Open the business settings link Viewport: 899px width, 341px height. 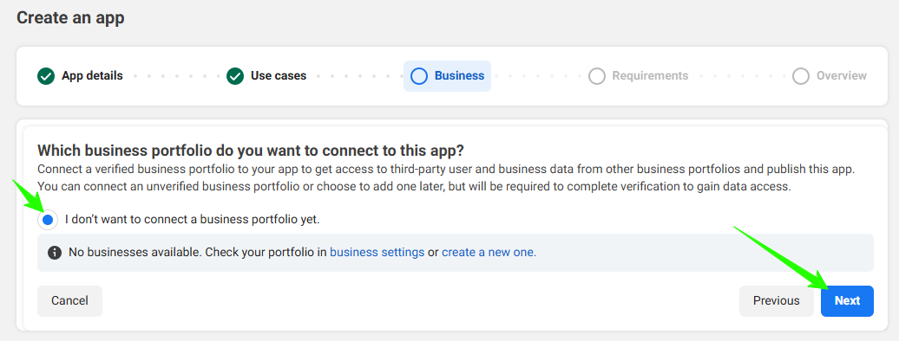[377, 253]
